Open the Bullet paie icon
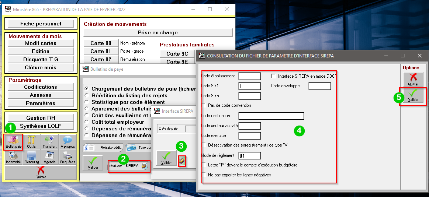Screen dimensions: 429x197 (x=14, y=142)
